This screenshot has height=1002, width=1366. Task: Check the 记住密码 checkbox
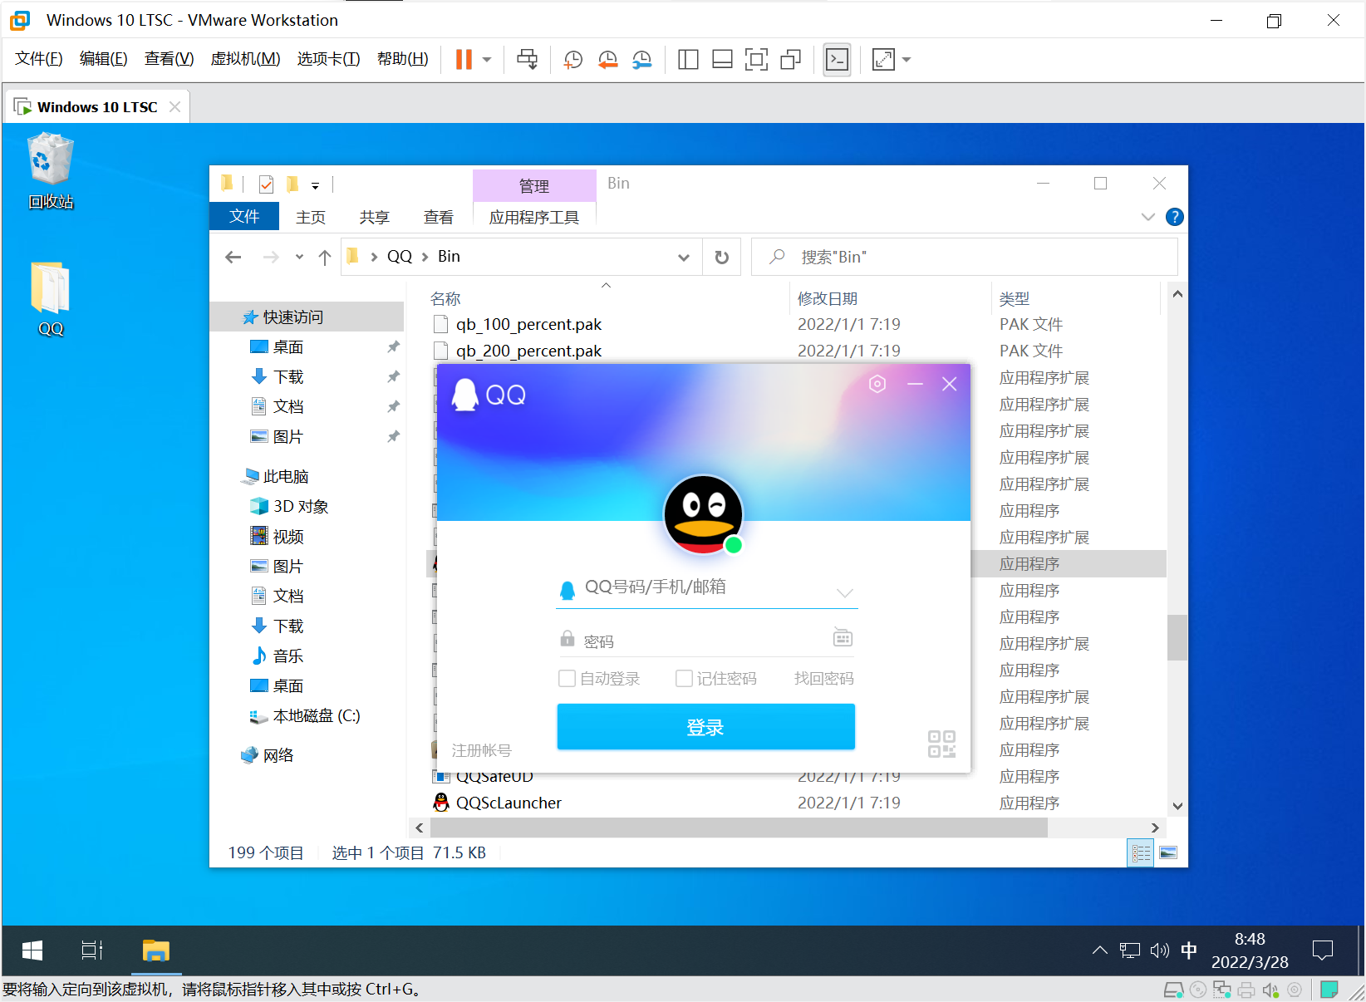pos(685,679)
